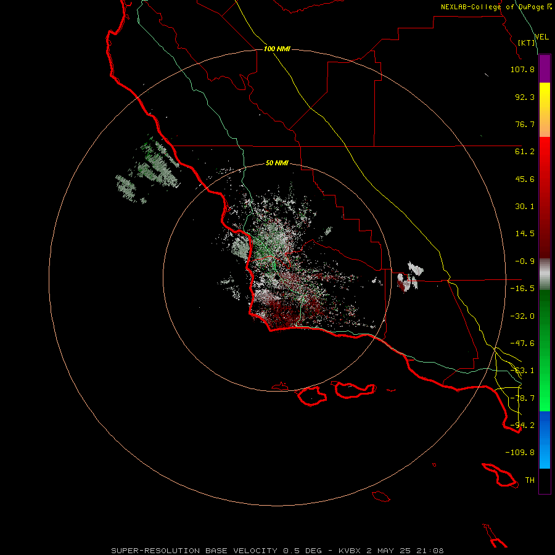The image size is (555, 555).
Task: Select the 14.5 scale label
Action: 525,234
